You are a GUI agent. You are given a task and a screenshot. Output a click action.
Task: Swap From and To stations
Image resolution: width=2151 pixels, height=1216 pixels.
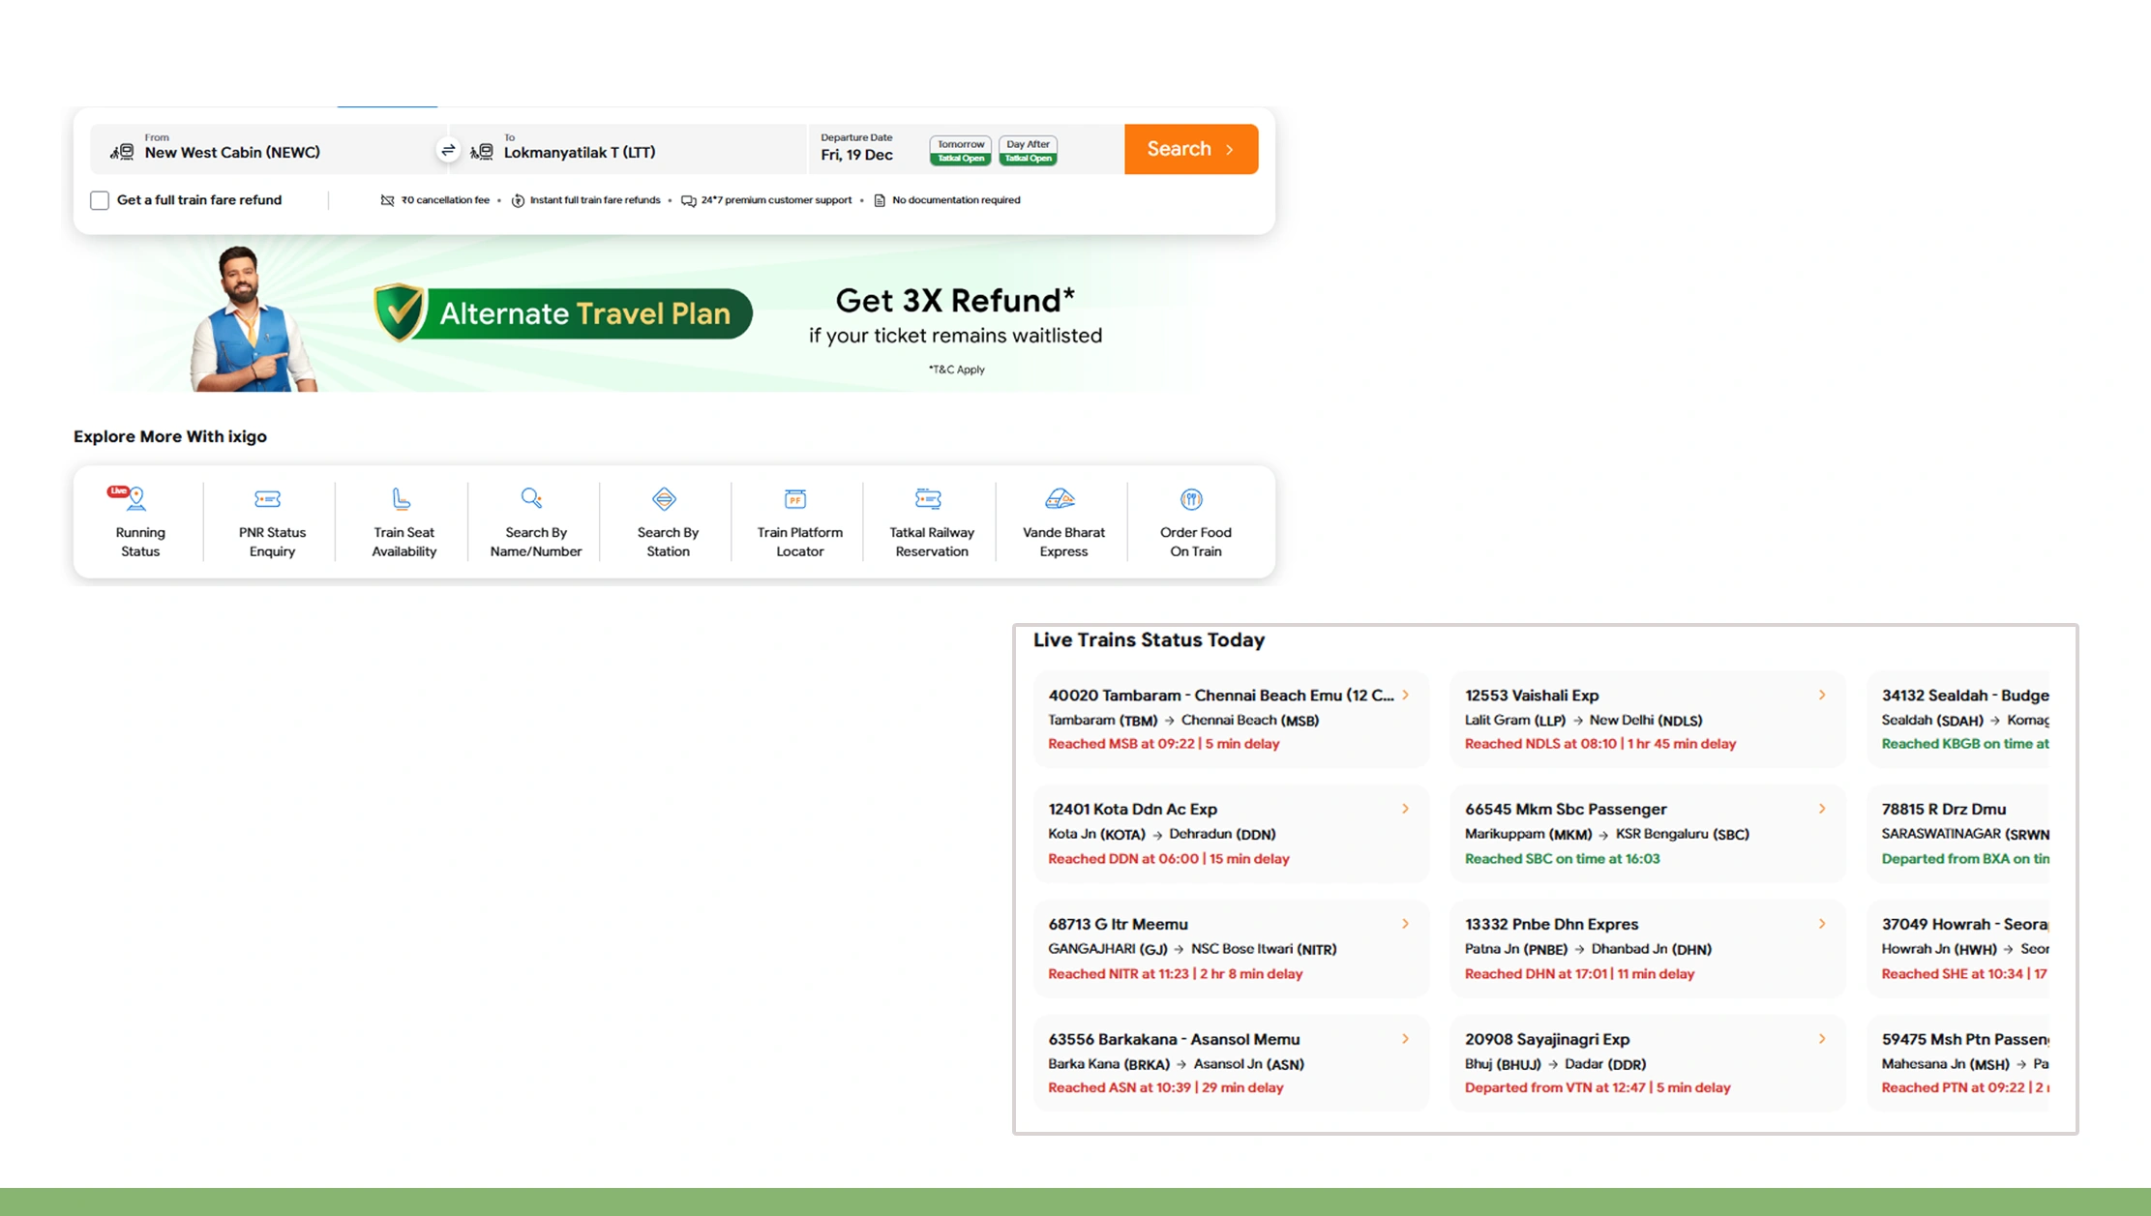click(x=448, y=150)
